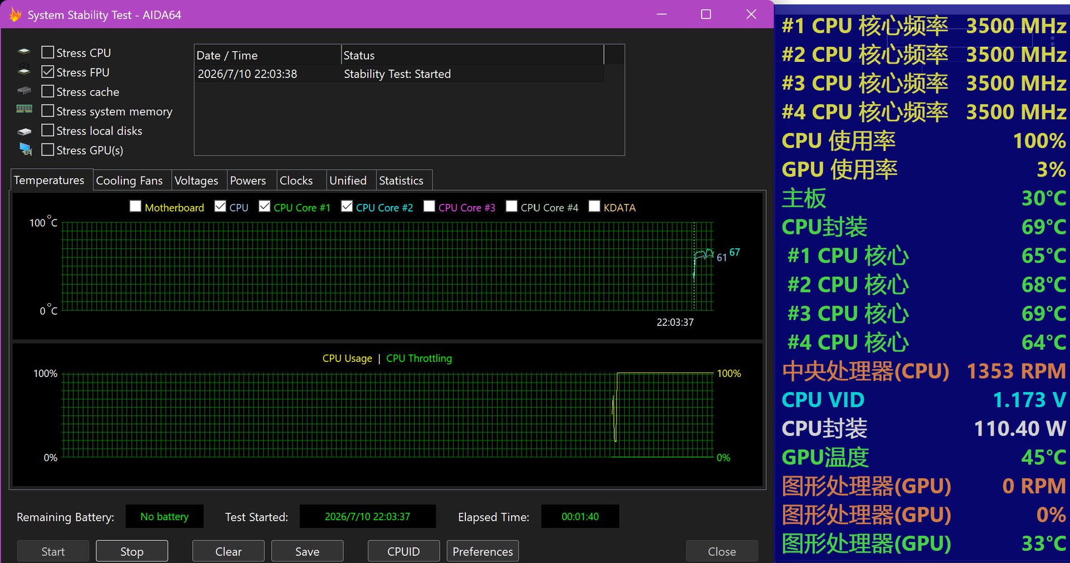The height and width of the screenshot is (563, 1070).
Task: Click the CPU Usage graph area
Action: pos(388,415)
